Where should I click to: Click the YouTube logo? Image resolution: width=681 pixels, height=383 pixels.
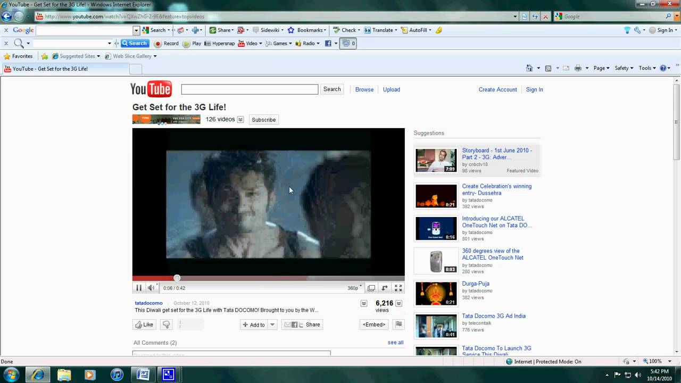pyautogui.click(x=151, y=89)
